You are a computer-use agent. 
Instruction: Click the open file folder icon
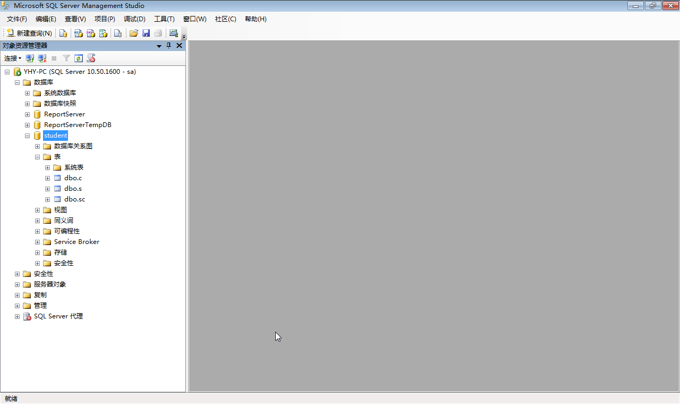click(134, 33)
